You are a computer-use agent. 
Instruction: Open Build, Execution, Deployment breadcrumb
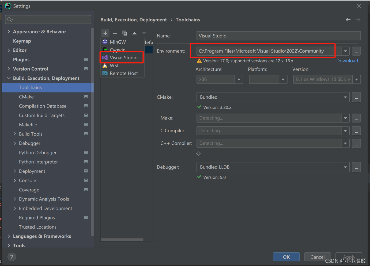134,20
